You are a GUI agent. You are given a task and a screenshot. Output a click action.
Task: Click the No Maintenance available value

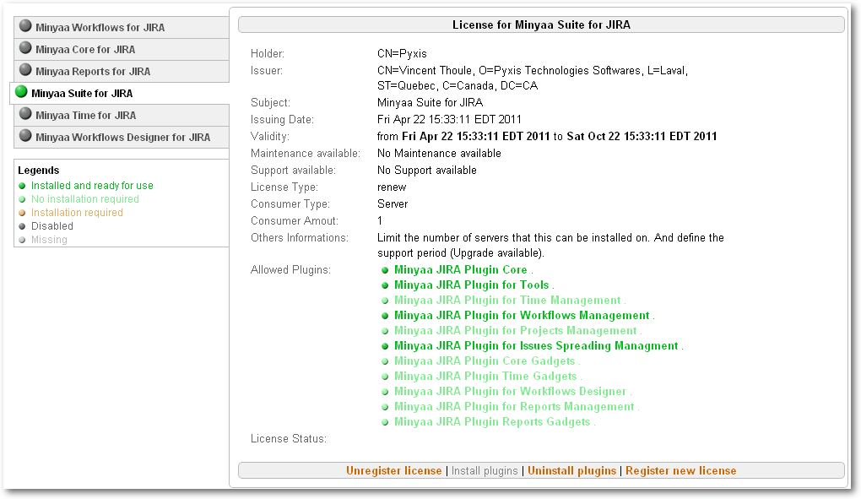click(439, 154)
